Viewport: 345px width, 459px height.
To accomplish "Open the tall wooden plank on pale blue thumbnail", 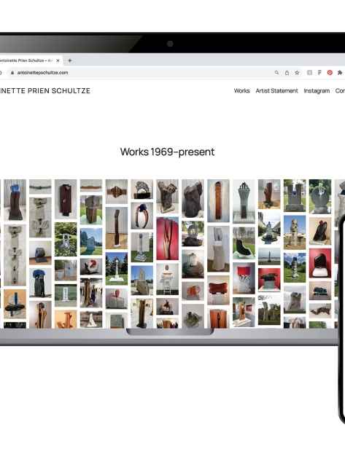I will [x=218, y=201].
